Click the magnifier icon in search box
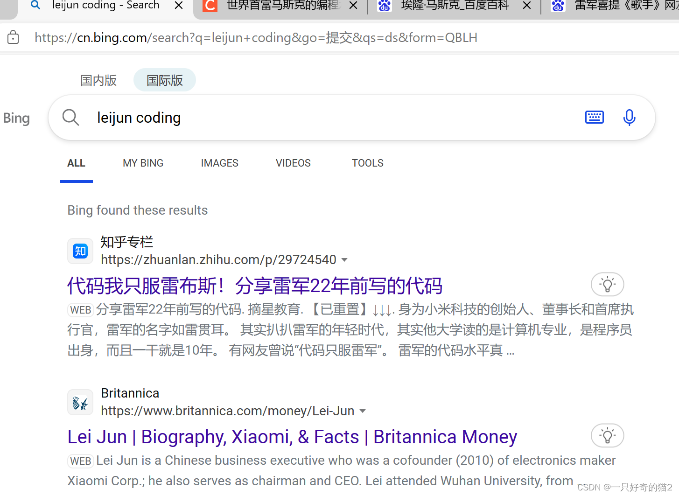The height and width of the screenshot is (496, 679). pyautogui.click(x=70, y=117)
